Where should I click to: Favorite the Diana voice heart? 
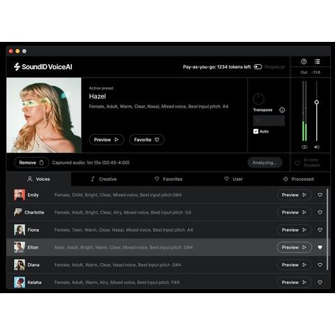click(320, 265)
